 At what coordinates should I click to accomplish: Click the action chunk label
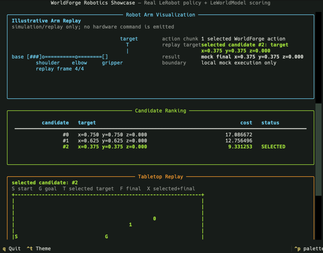[x=180, y=39]
